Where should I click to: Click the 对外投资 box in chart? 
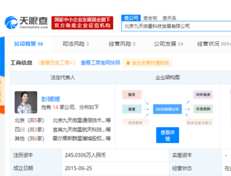[x=203, y=95]
